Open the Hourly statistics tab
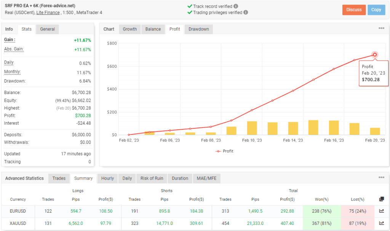Screen dimensions: 390x231 click(x=107, y=178)
